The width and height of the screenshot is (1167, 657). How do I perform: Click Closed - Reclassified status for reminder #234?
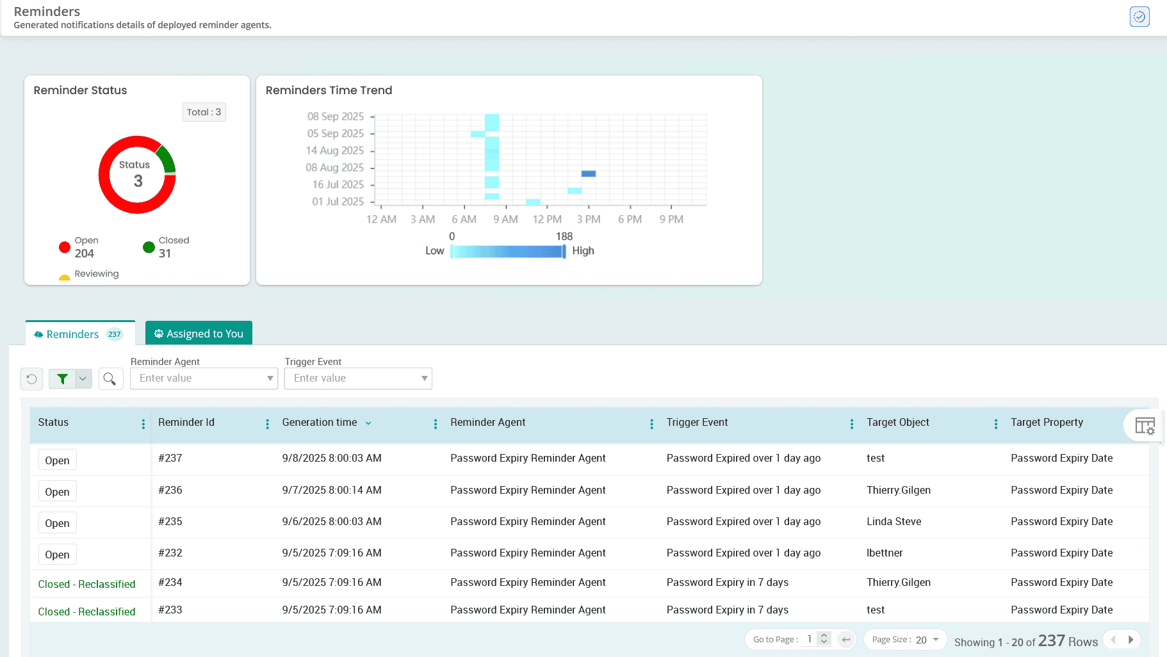point(86,584)
